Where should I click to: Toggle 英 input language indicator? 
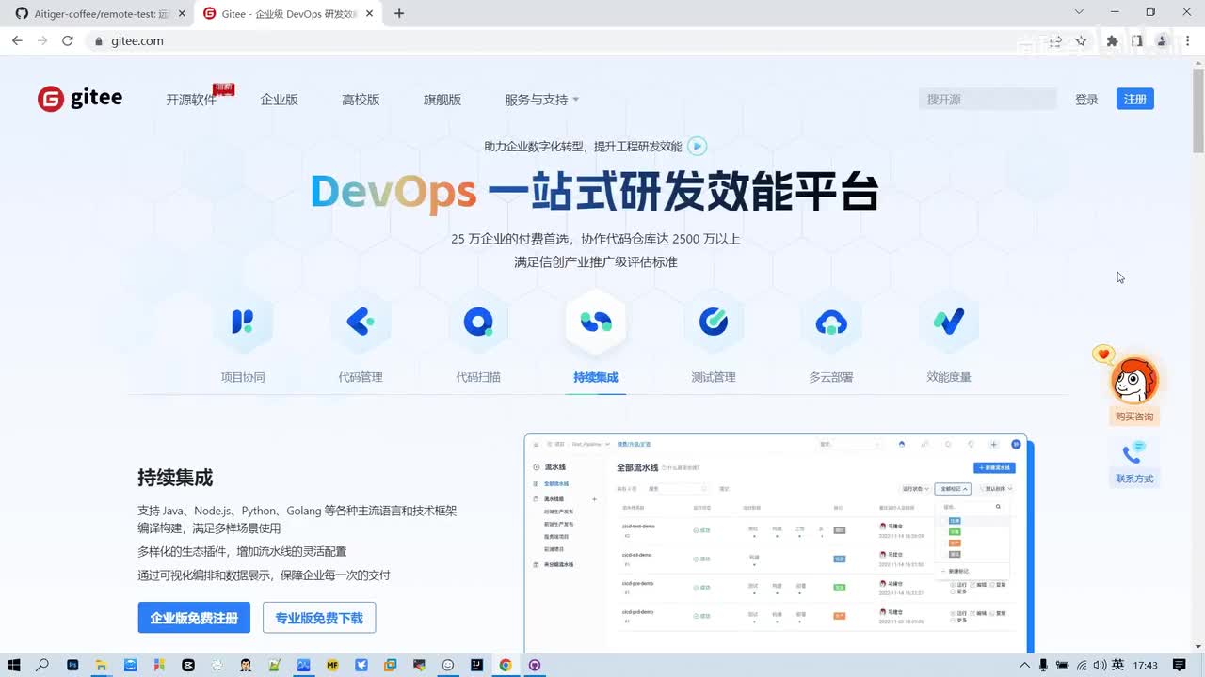click(x=1117, y=665)
